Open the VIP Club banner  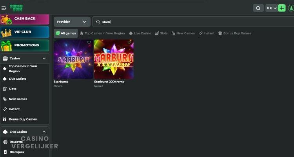(x=25, y=32)
